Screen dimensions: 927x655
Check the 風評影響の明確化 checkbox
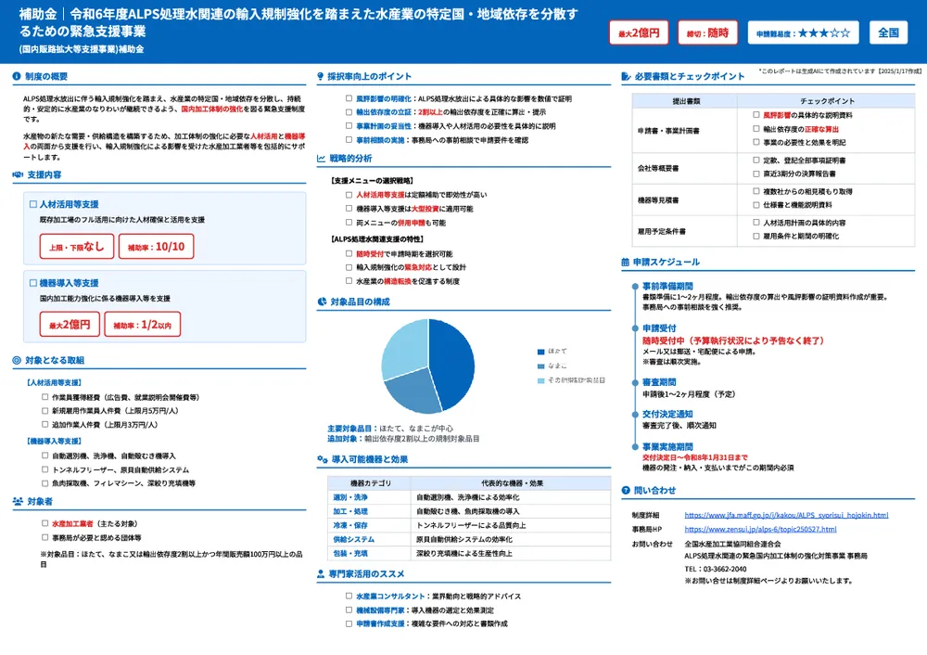[349, 98]
